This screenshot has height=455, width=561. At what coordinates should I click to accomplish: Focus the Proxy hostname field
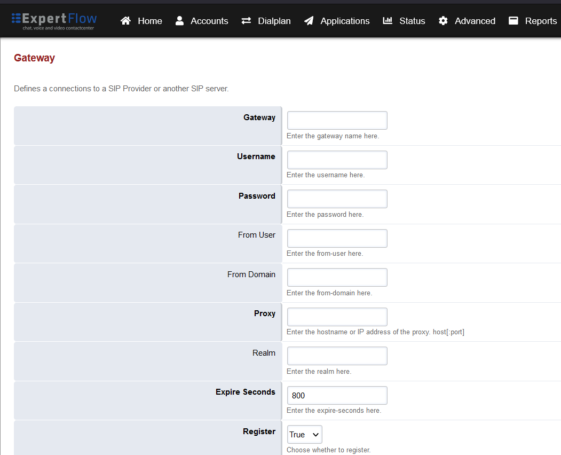(337, 317)
